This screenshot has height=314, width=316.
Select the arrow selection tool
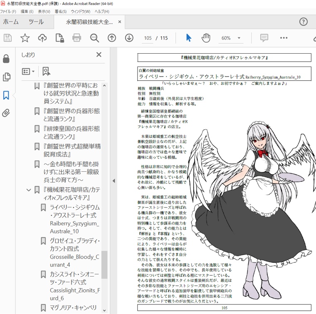pyautogui.click(x=189, y=38)
